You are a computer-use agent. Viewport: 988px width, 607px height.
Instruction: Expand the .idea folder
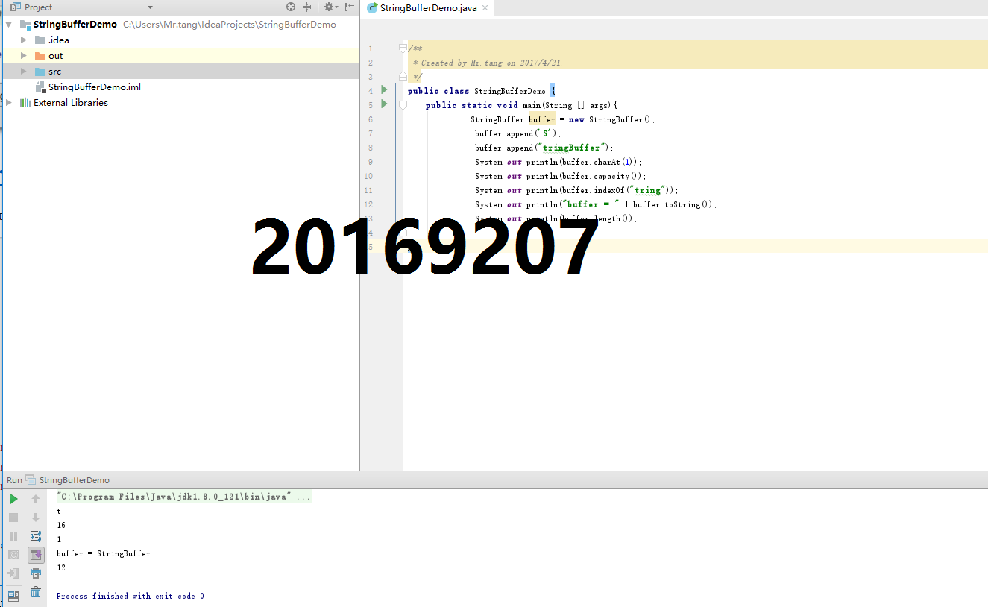coord(24,40)
